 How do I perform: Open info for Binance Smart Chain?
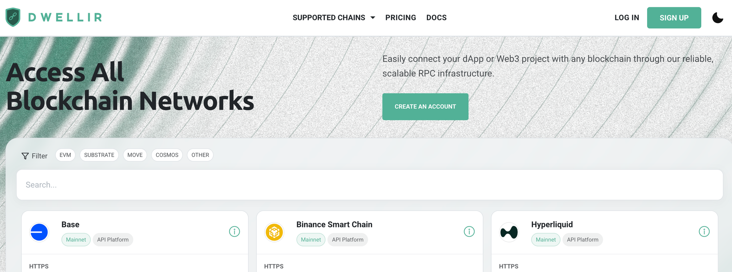pos(469,231)
